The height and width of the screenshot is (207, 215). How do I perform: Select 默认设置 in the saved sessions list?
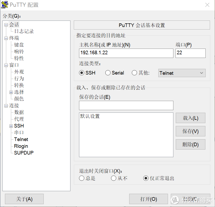pos(90,116)
